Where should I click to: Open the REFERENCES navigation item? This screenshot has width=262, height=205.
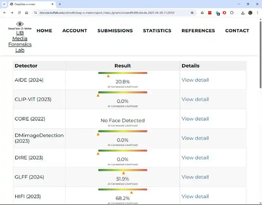pyautogui.click(x=198, y=31)
